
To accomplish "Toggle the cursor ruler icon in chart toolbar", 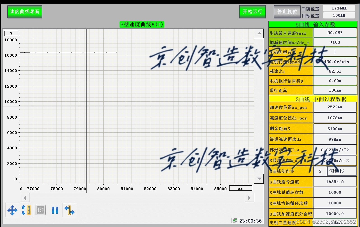I will tap(69, 210).
